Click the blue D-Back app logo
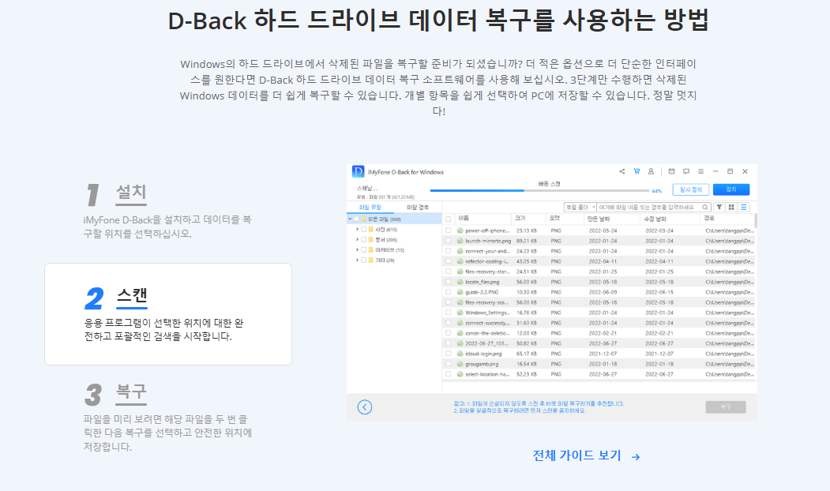Viewport: 830px width, 491px height. tap(359, 171)
